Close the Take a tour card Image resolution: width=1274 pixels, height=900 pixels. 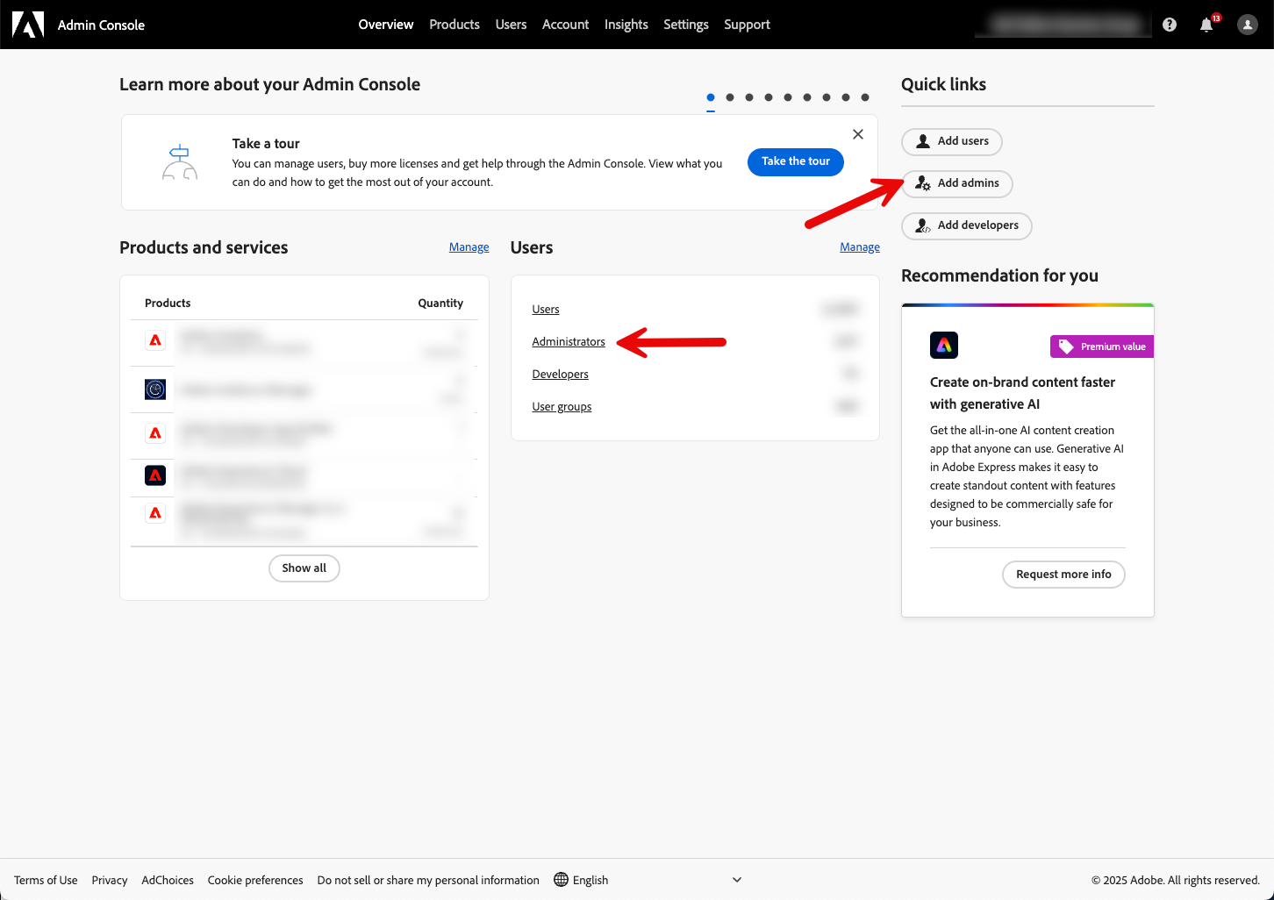coord(858,134)
